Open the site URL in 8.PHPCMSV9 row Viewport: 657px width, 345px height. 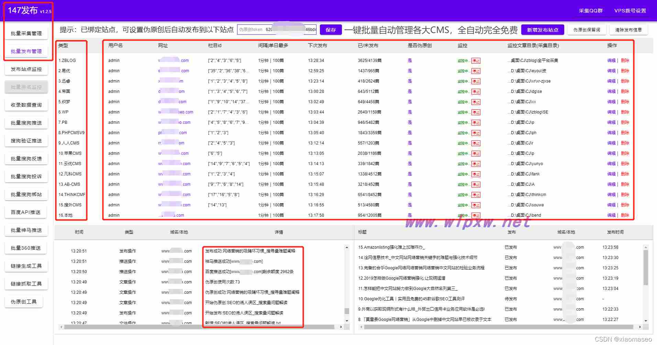click(172, 133)
